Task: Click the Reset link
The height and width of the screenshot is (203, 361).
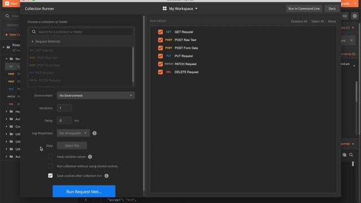Action: pos(332,21)
